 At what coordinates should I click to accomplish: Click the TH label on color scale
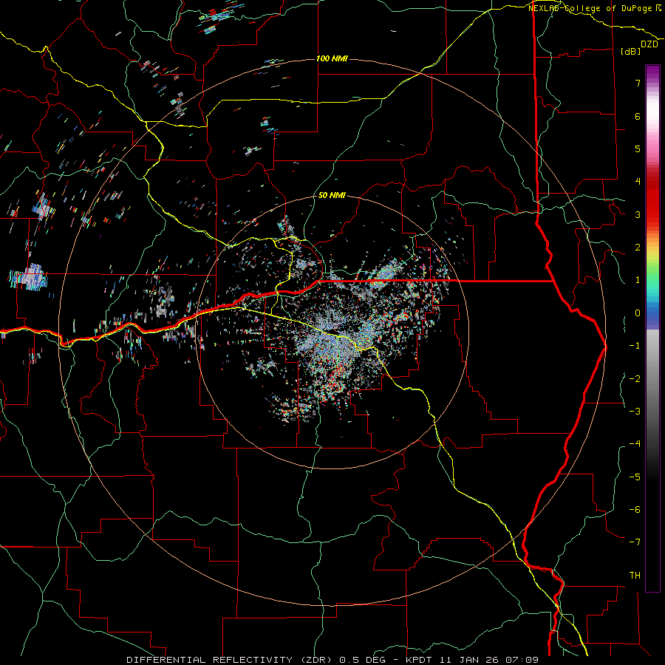(635, 576)
